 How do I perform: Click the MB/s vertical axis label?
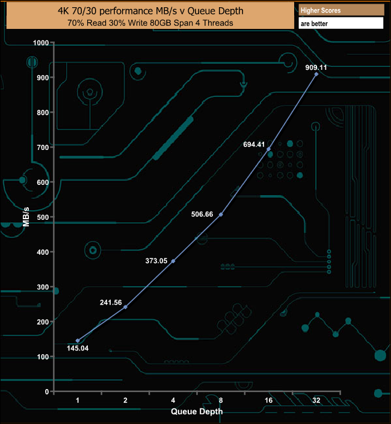tap(26, 217)
